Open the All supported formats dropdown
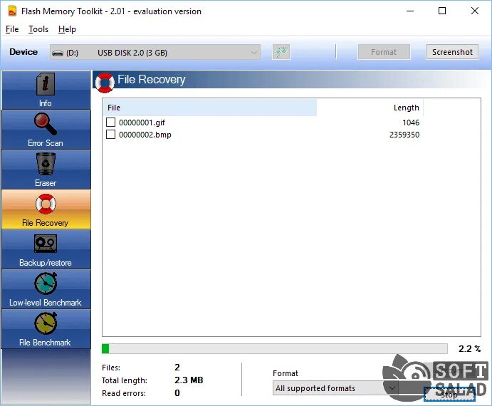The image size is (492, 406). (x=336, y=388)
